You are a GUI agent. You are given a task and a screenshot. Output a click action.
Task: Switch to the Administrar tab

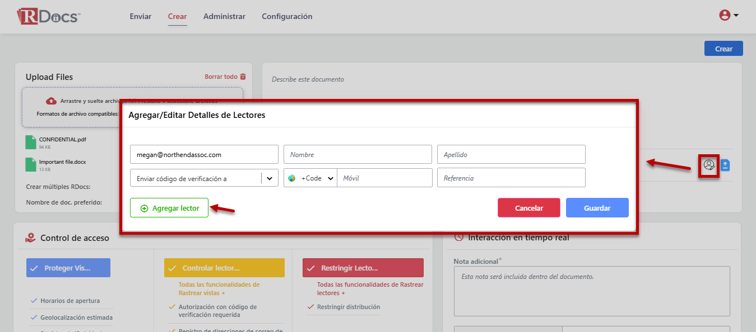point(224,16)
